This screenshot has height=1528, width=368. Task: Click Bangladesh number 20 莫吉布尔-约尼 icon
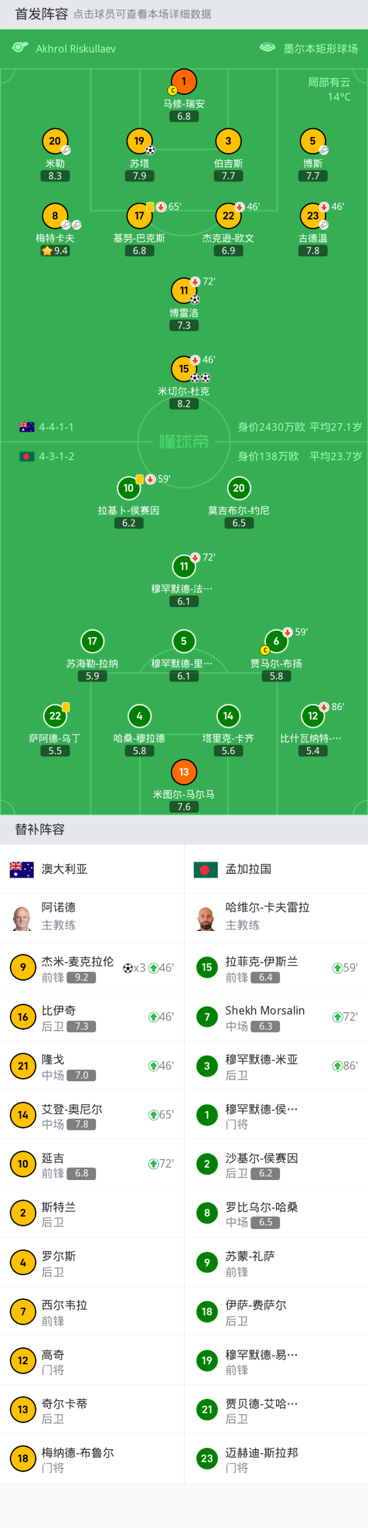[239, 488]
